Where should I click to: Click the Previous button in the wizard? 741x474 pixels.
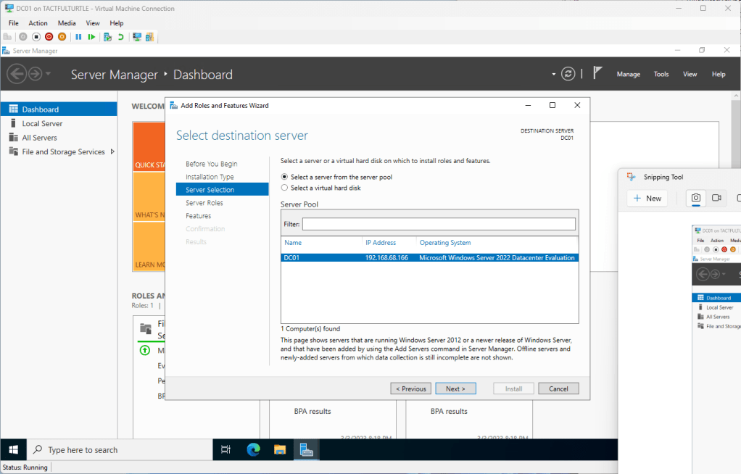coord(410,388)
